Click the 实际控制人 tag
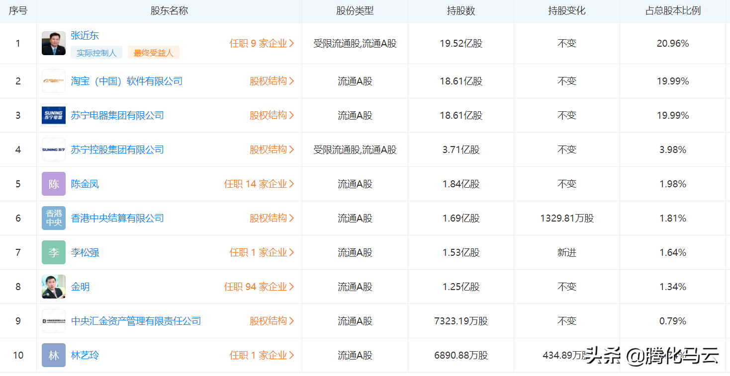 96,53
